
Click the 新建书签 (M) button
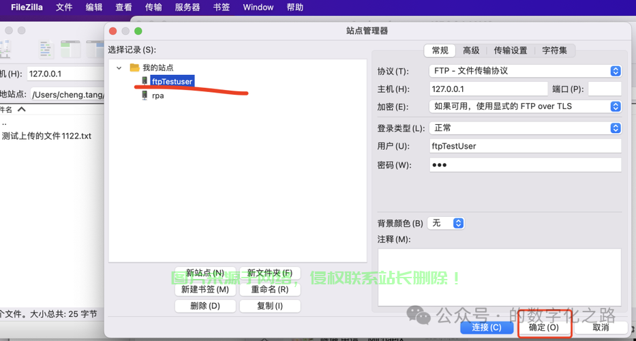pos(205,289)
